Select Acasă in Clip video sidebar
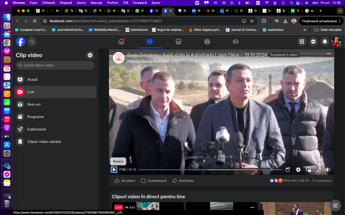The height and width of the screenshot is (215, 345). point(55,80)
